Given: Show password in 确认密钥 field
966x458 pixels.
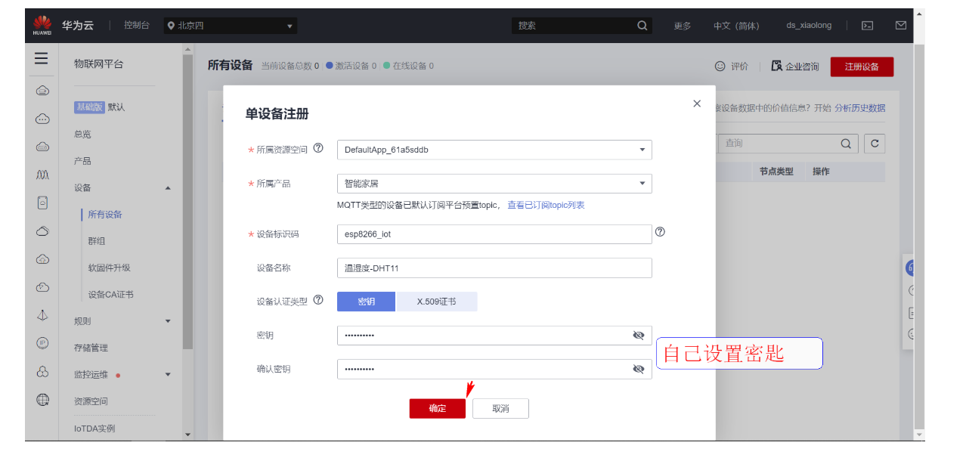Looking at the screenshot, I should pyautogui.click(x=639, y=369).
